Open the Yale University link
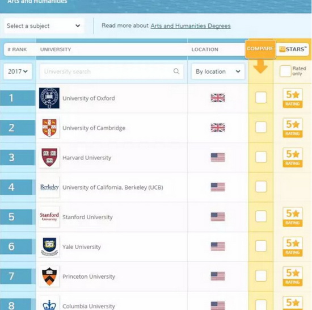 (82, 247)
